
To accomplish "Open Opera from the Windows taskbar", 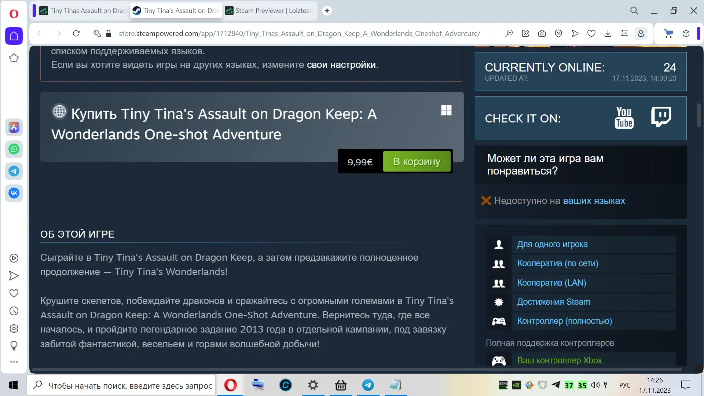I will pos(230,385).
